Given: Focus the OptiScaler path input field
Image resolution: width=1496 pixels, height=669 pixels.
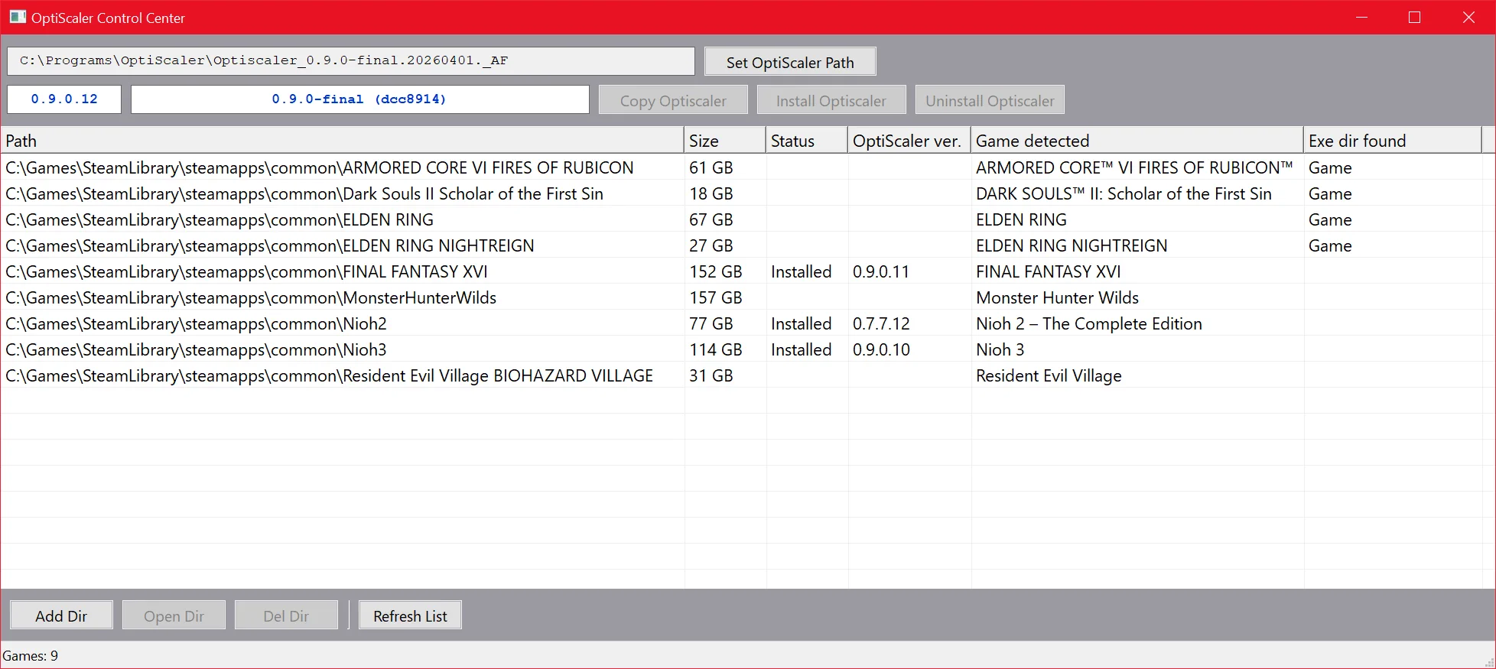Looking at the screenshot, I should [351, 61].
